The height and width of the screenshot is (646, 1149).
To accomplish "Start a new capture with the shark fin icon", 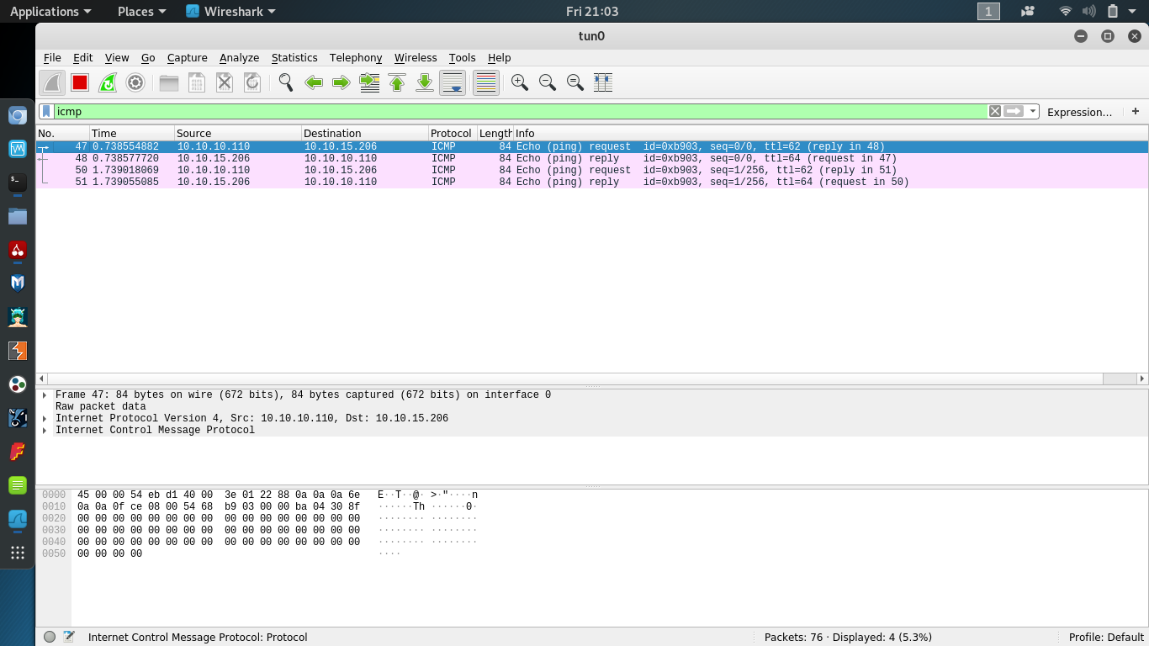I will tap(51, 82).
